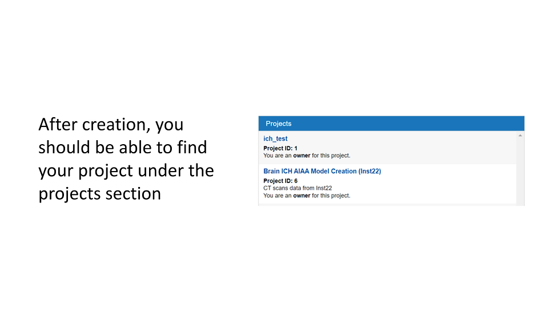
Task: Click the scrollbar up arrow in Projects list
Action: coord(520,136)
